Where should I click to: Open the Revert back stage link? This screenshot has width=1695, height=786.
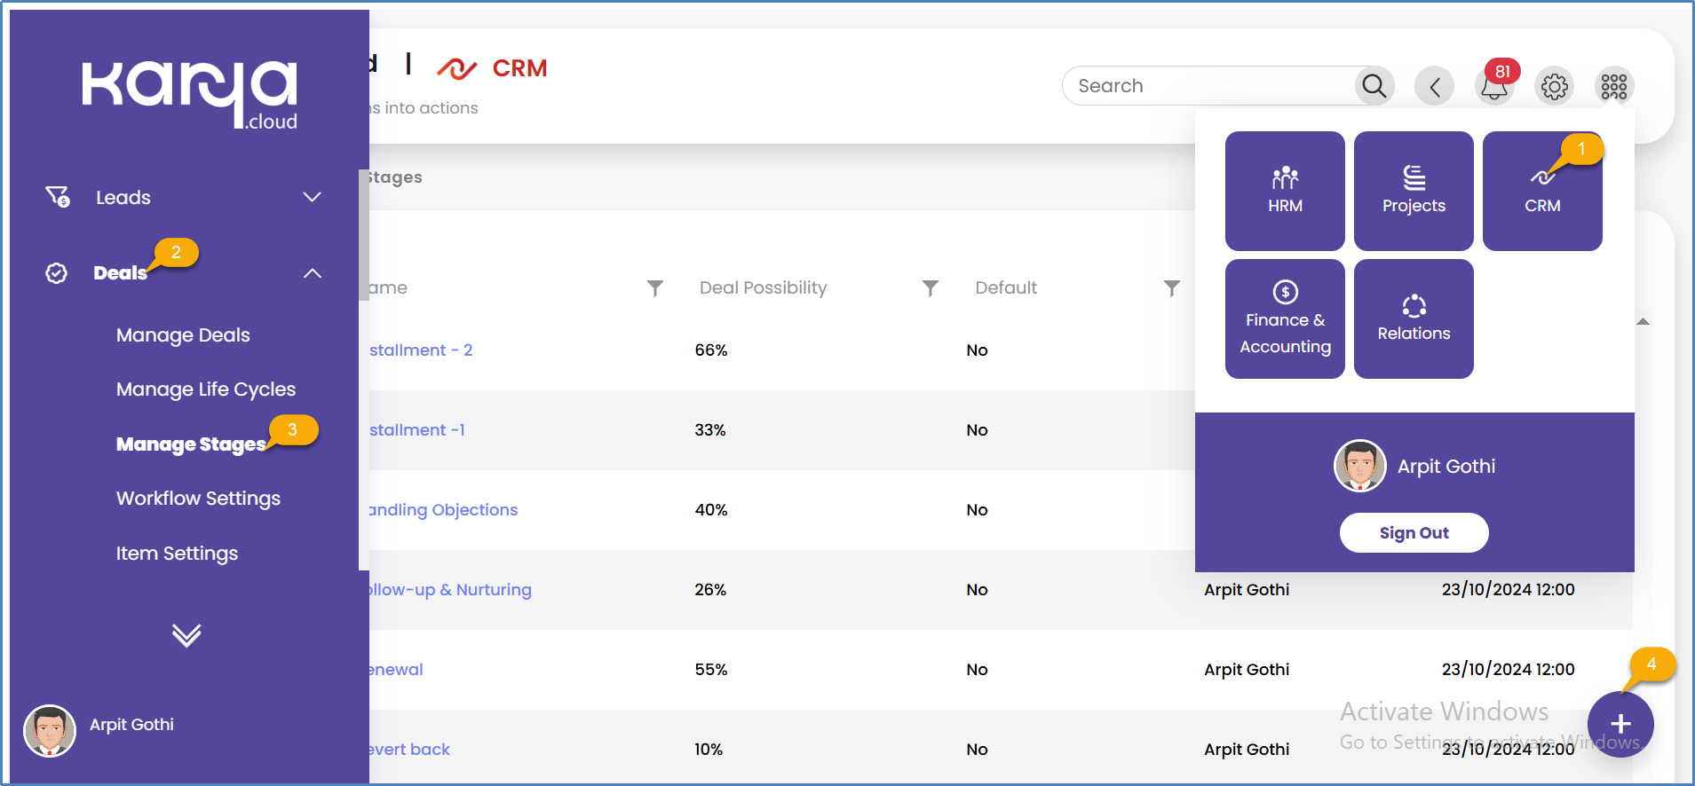(x=409, y=750)
